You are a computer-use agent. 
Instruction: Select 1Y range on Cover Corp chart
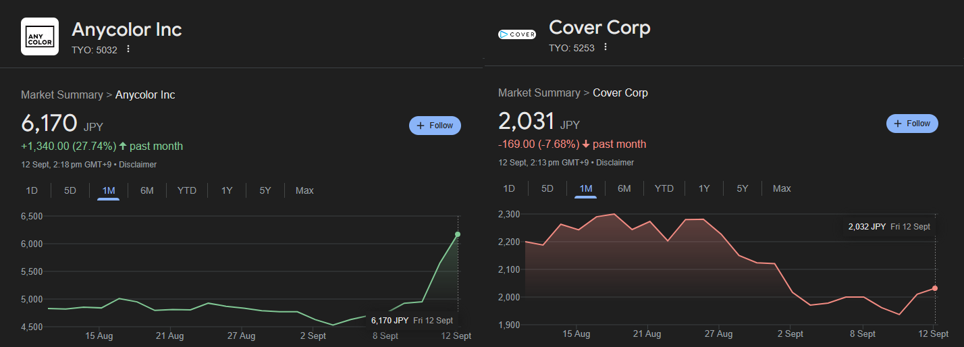[704, 188]
